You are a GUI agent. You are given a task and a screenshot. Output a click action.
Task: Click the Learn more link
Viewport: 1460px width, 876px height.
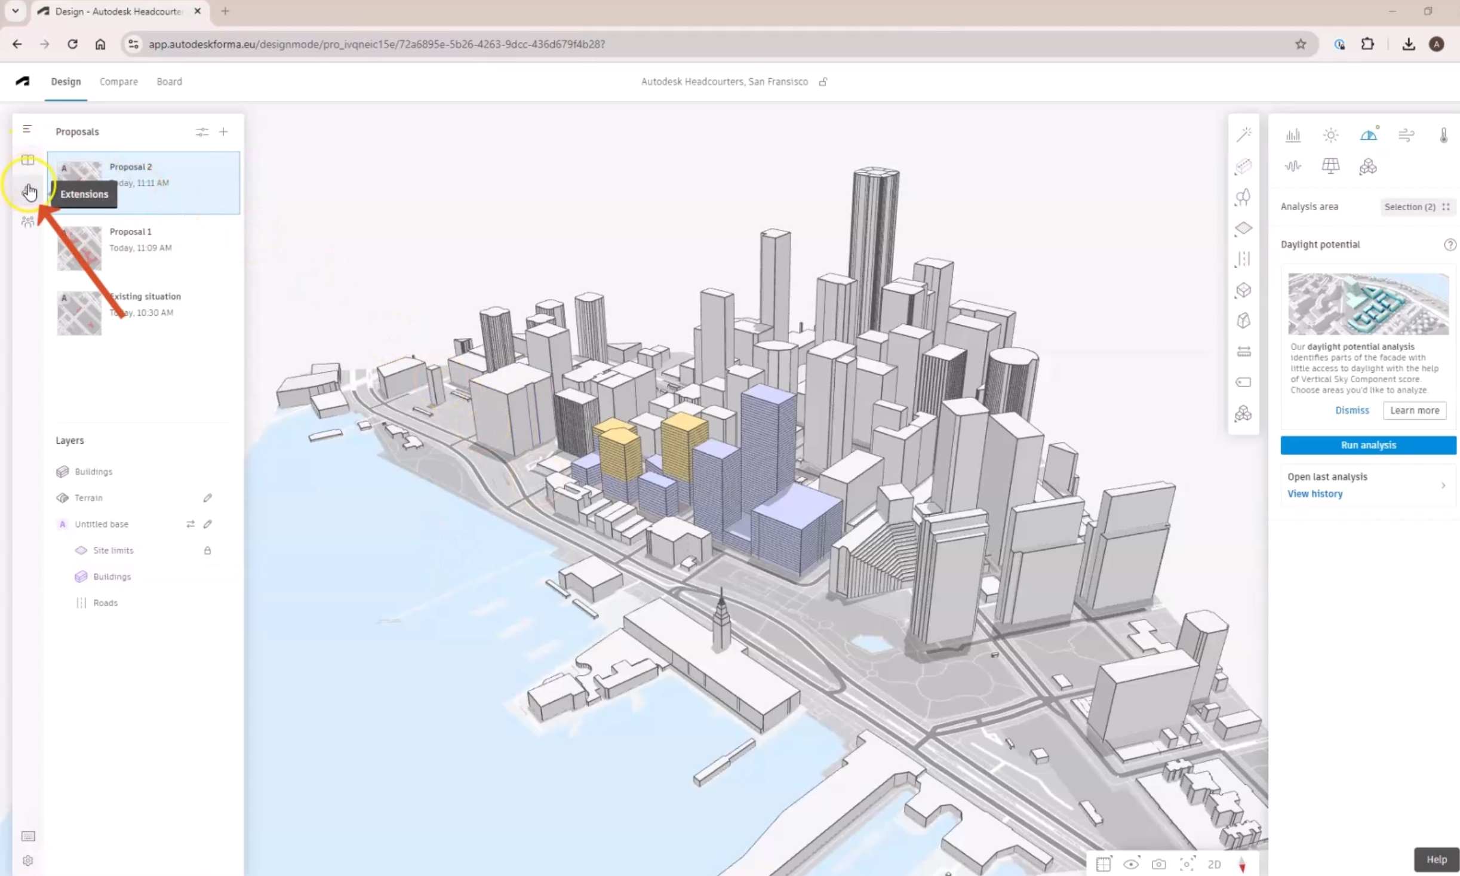[x=1414, y=410]
